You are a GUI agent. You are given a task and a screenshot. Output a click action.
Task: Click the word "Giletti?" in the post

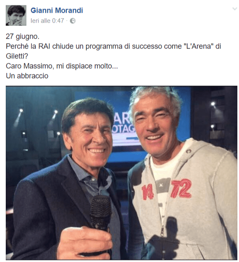17,56
